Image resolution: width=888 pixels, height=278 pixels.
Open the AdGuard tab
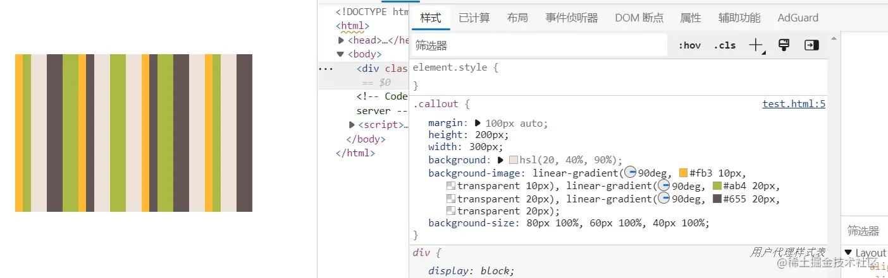[x=798, y=18]
